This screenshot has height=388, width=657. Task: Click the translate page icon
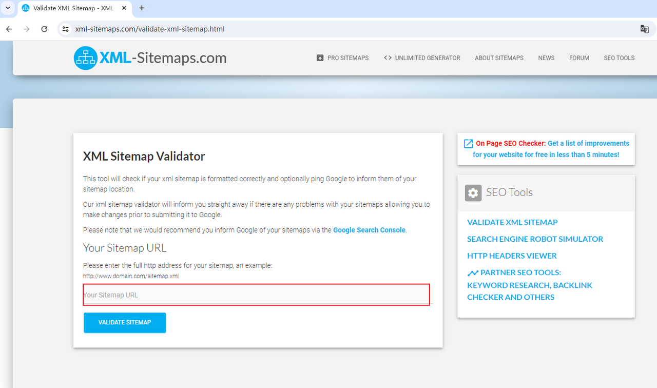pyautogui.click(x=644, y=29)
